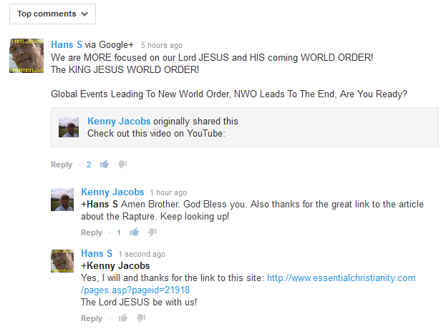Click Hans S avatar beside latest reply

pos(62,261)
